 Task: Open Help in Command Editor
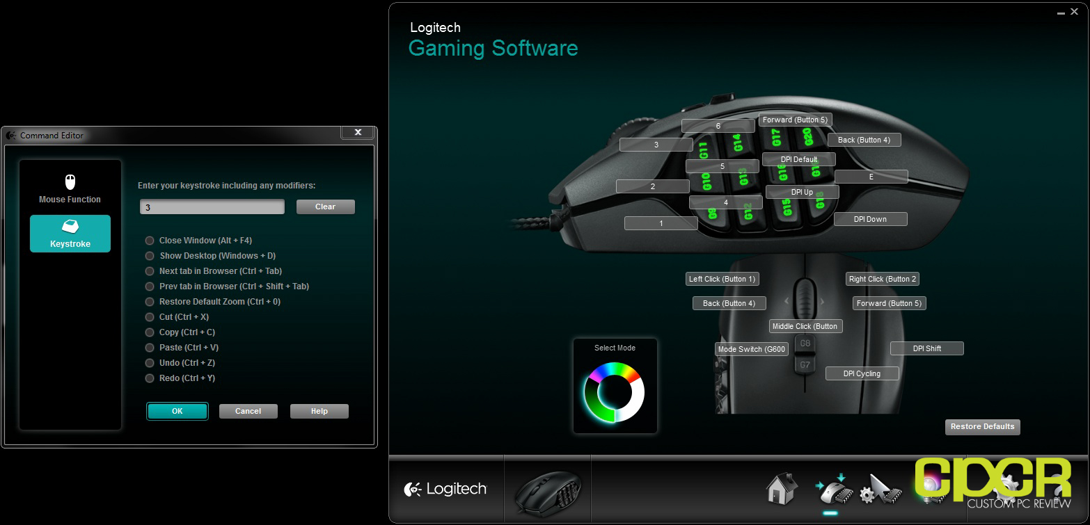pyautogui.click(x=319, y=411)
